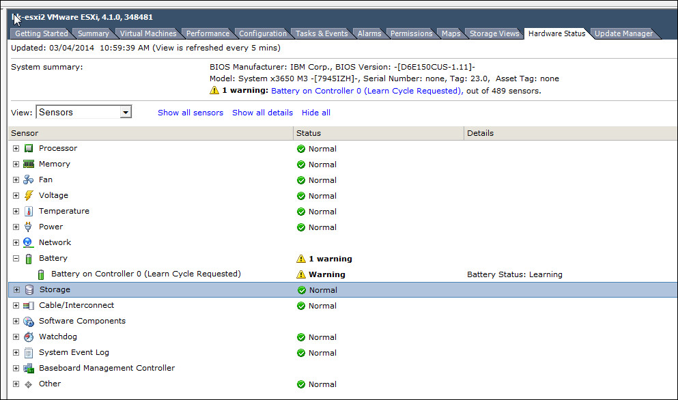The width and height of the screenshot is (678, 400).
Task: Click the System Event Log icon
Action: tap(29, 353)
